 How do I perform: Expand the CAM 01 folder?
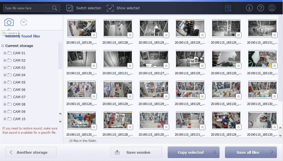pos(5,53)
